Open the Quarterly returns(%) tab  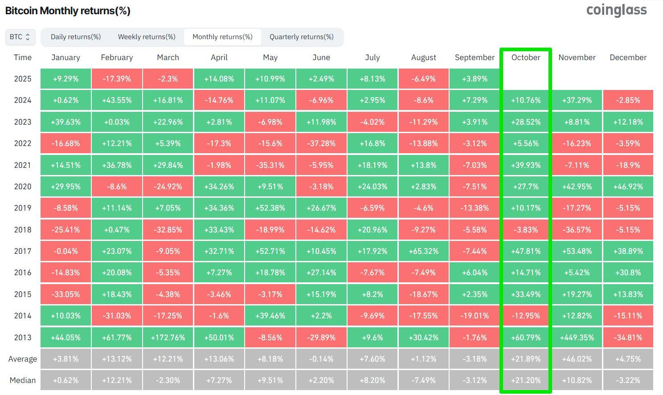tap(301, 37)
